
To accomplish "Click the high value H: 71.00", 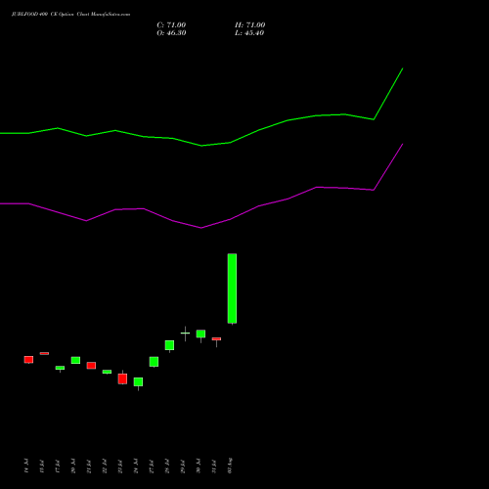I will pos(250,25).
